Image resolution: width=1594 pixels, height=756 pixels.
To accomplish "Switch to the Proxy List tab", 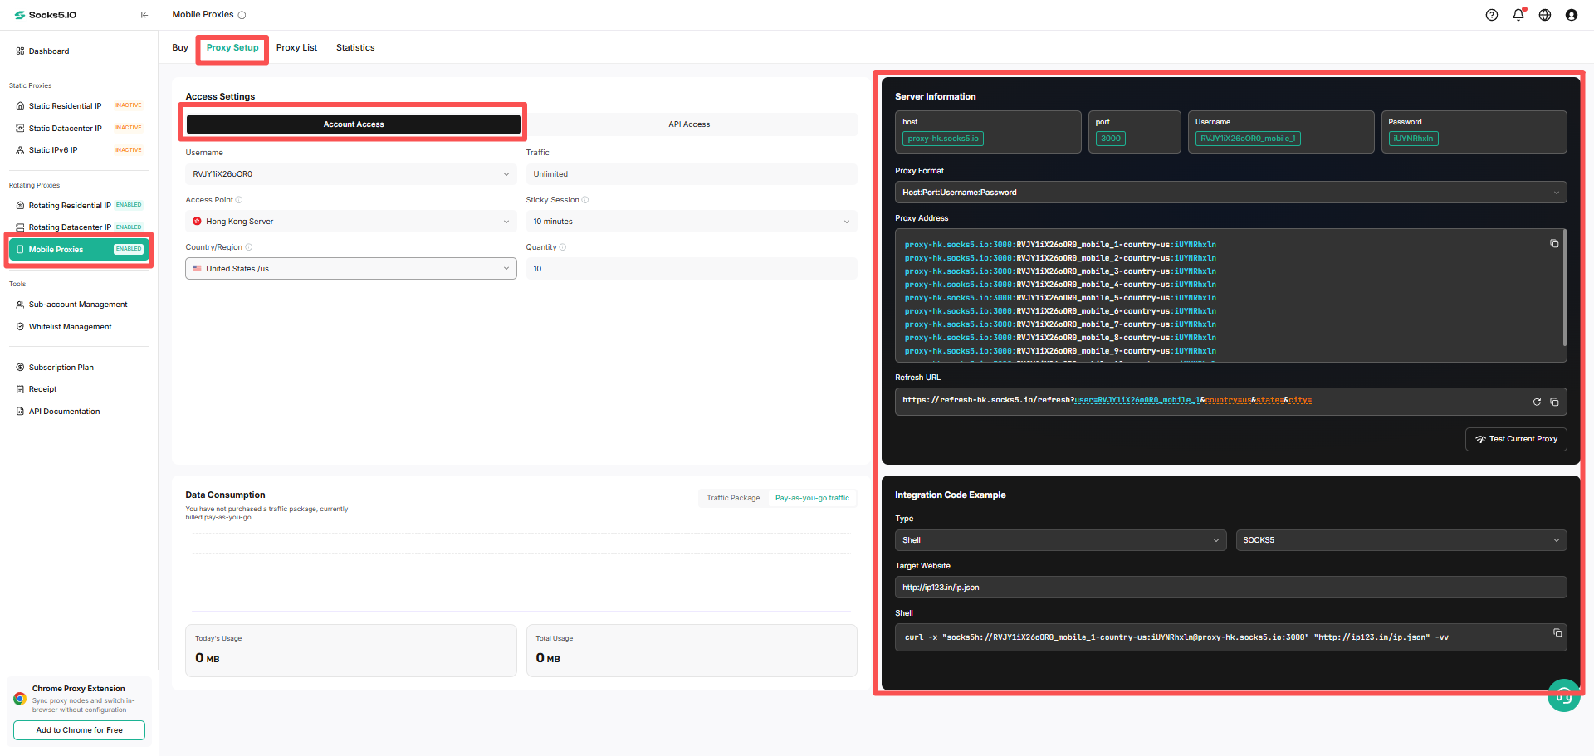I will pyautogui.click(x=296, y=48).
